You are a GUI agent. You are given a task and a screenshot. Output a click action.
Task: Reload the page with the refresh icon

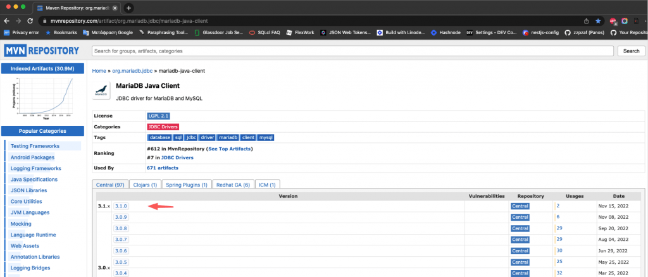click(x=30, y=21)
